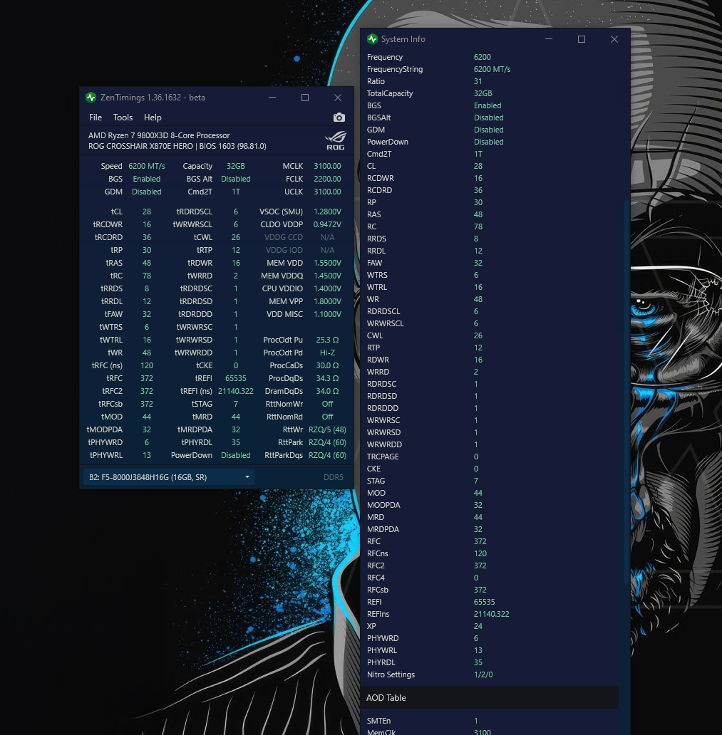Image resolution: width=722 pixels, height=735 pixels.
Task: Click the DDR5 label in ZenTimings footer
Action: tap(334, 477)
